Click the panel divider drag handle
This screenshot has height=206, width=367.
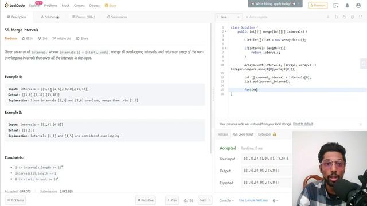coord(213,94)
